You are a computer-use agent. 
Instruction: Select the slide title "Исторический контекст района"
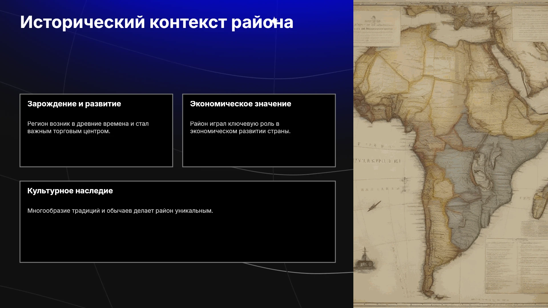[157, 22]
